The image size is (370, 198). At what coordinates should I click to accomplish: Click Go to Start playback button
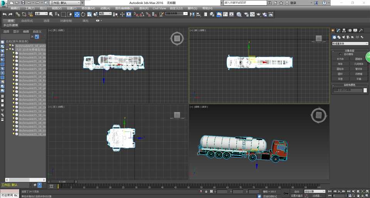[330, 191]
